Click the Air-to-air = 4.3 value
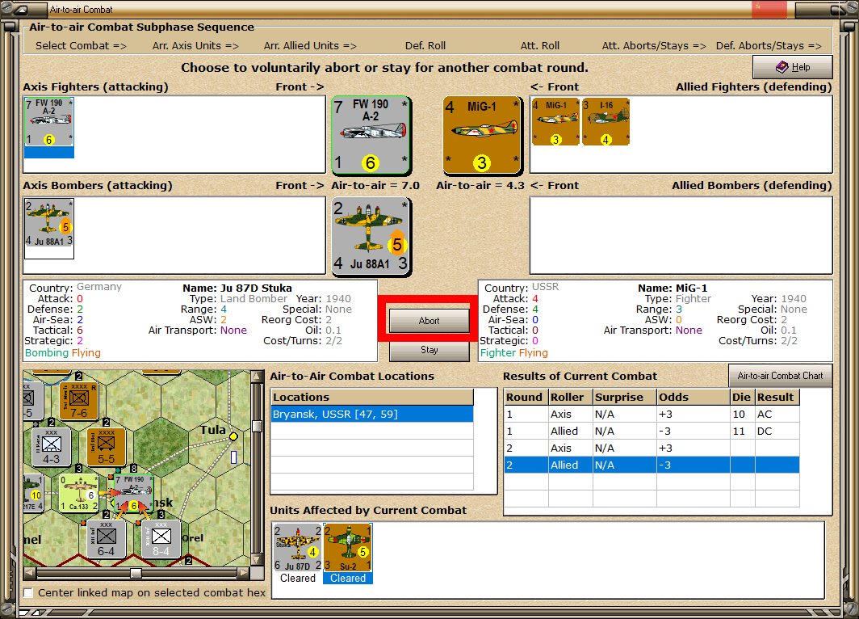 pyautogui.click(x=480, y=185)
